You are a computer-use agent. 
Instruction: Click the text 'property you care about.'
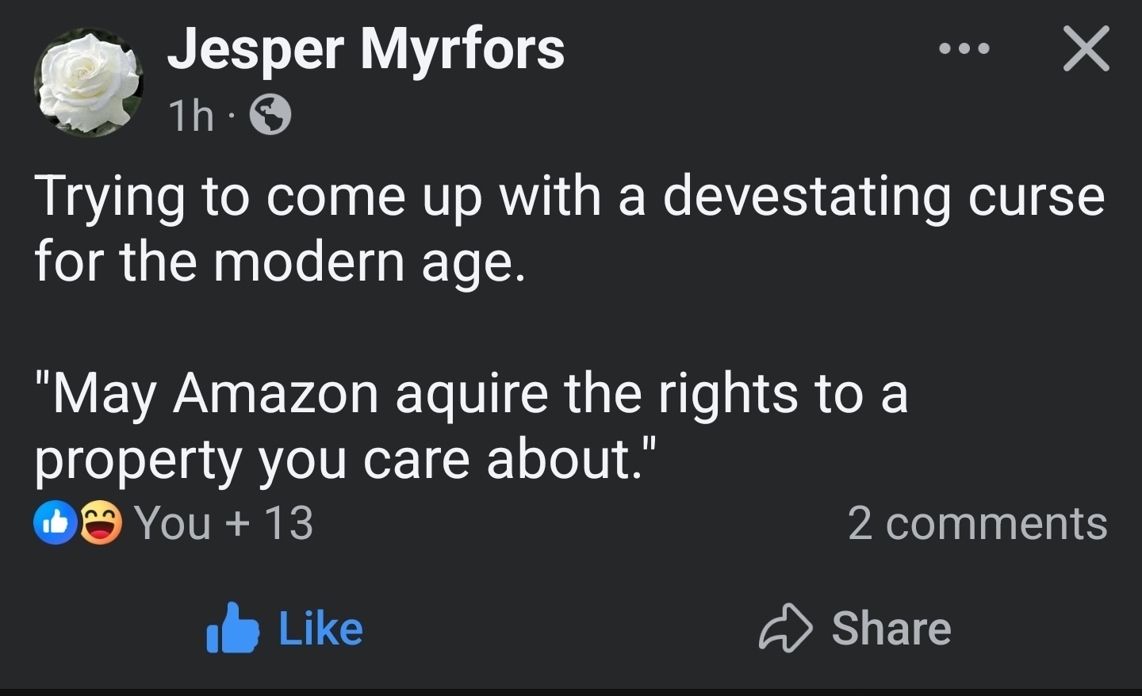346,459
